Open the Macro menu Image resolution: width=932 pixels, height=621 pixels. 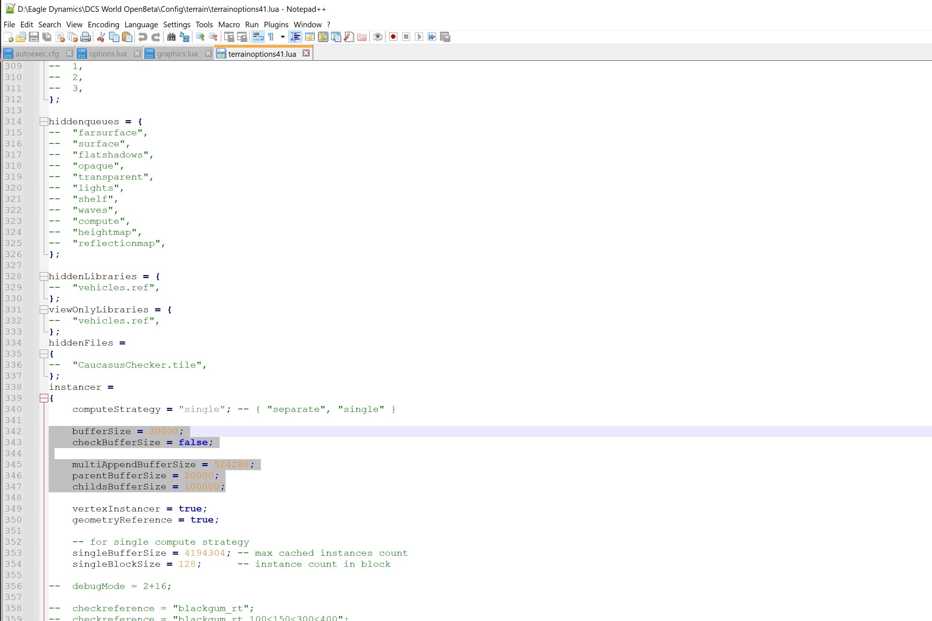tap(229, 25)
